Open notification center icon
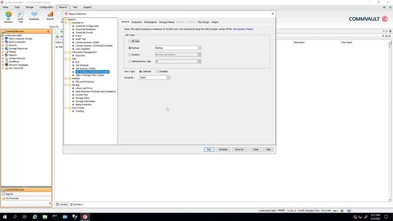The height and width of the screenshot is (221, 393). [386, 217]
